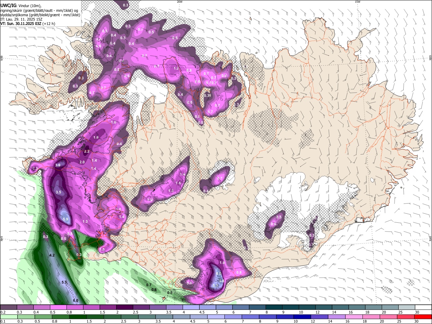The width and height of the screenshot is (432, 324).
Task: Click the 'IT: Lau. 29. 11. 2025 15Z' line
Action: (x=21, y=20)
